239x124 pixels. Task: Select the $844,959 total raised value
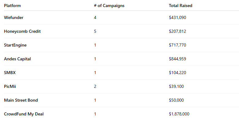click(x=177, y=59)
